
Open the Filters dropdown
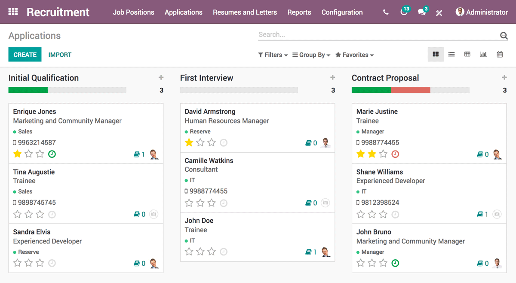click(x=273, y=55)
